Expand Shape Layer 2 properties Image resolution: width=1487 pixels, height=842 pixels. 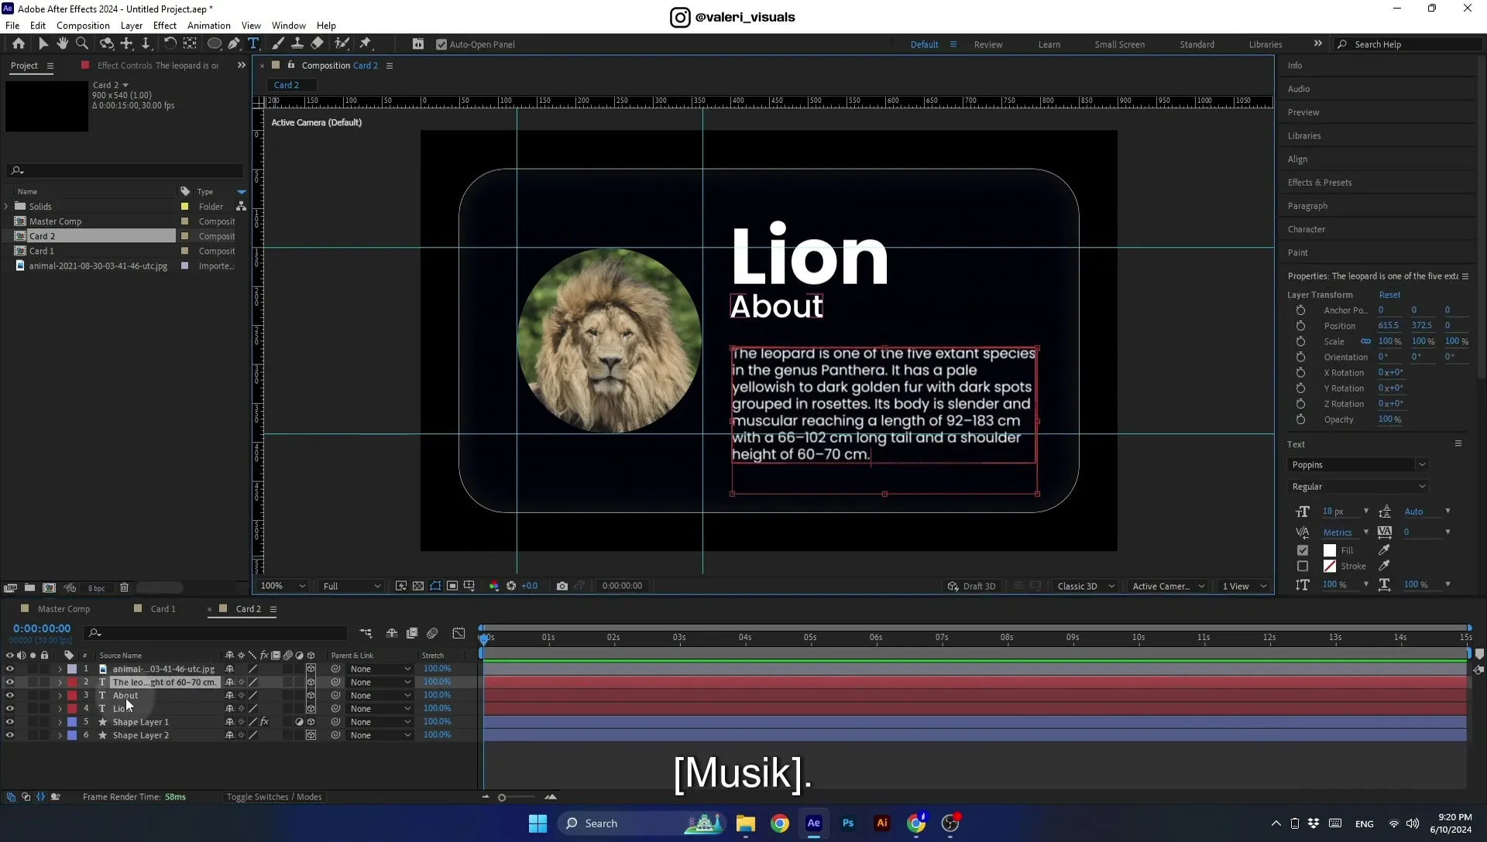tap(60, 736)
